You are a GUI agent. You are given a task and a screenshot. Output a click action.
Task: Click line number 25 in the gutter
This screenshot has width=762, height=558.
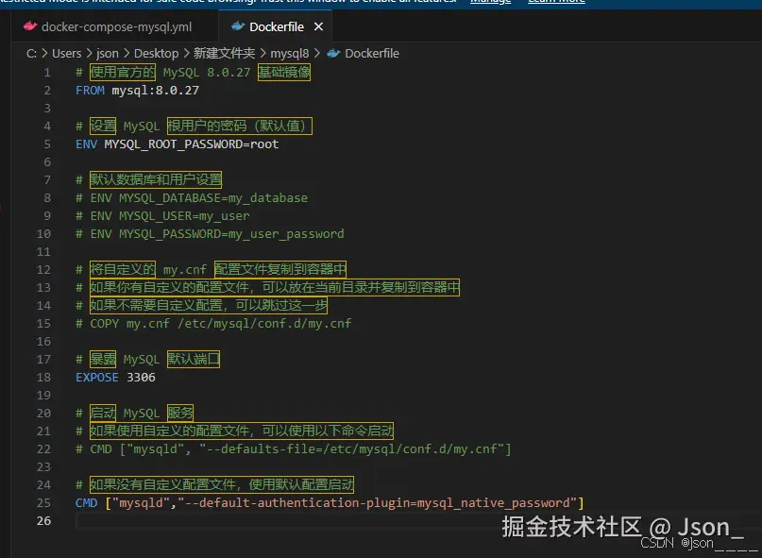(43, 503)
